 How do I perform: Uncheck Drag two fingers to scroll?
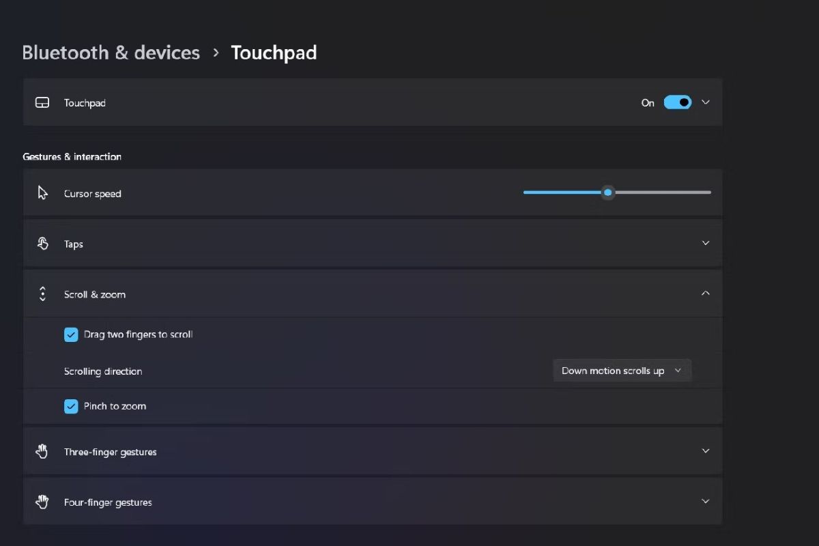[71, 334]
